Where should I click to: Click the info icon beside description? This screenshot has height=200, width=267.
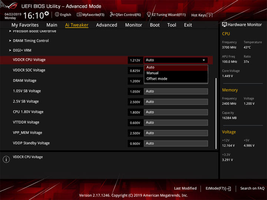click(6, 159)
